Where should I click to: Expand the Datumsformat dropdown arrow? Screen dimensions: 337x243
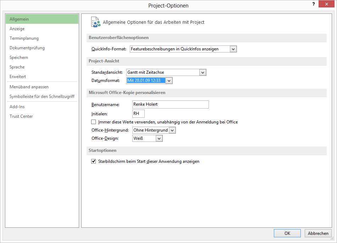click(x=169, y=81)
